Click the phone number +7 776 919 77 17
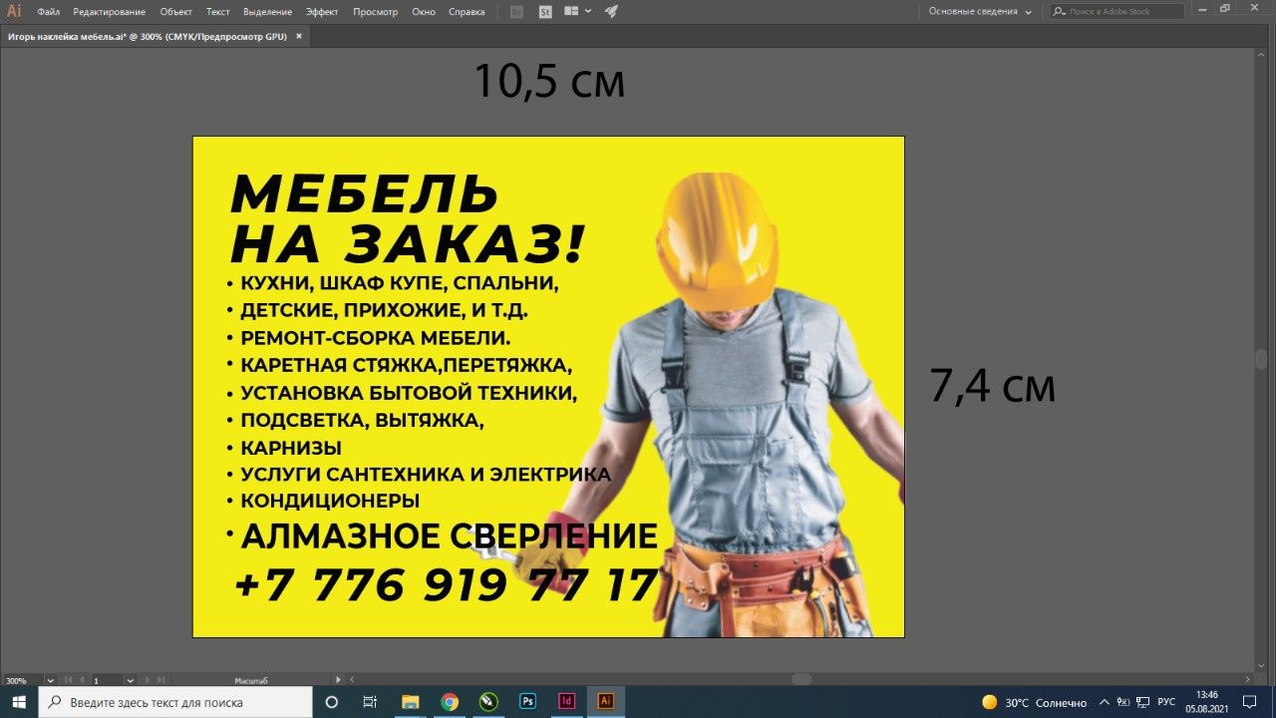 (446, 585)
